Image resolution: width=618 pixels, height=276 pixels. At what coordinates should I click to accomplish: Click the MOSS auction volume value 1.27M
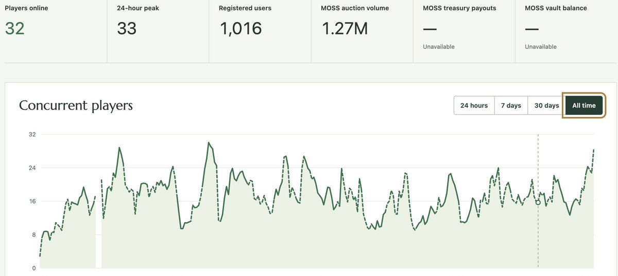[x=345, y=28]
